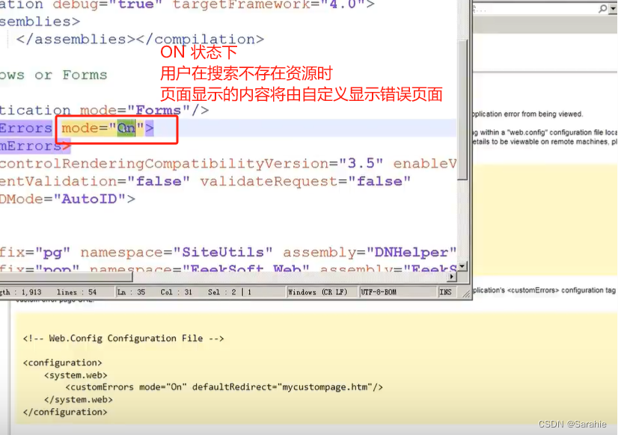Click the length: 1,913 counter
This screenshot has height=435, width=618.
pyautogui.click(x=19, y=291)
